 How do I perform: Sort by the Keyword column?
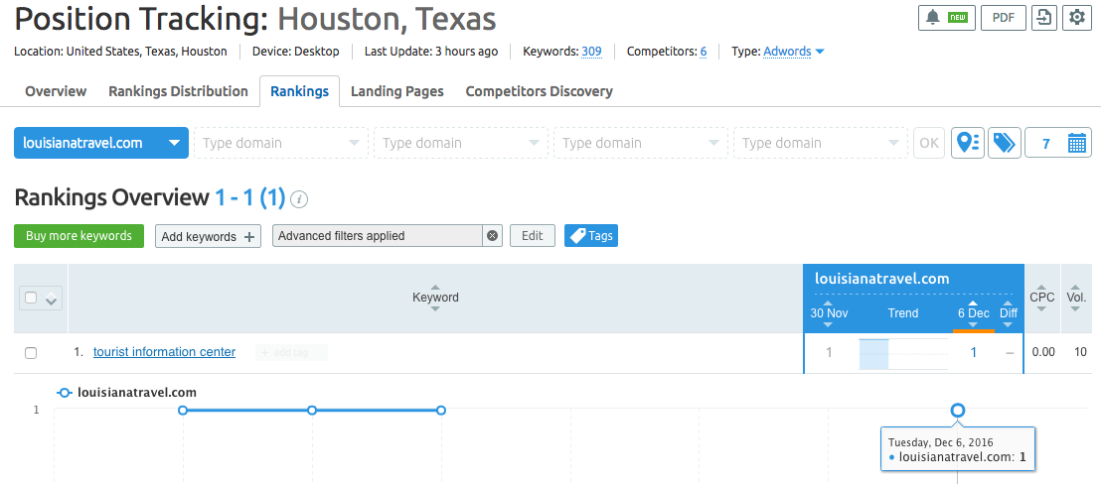point(435,298)
